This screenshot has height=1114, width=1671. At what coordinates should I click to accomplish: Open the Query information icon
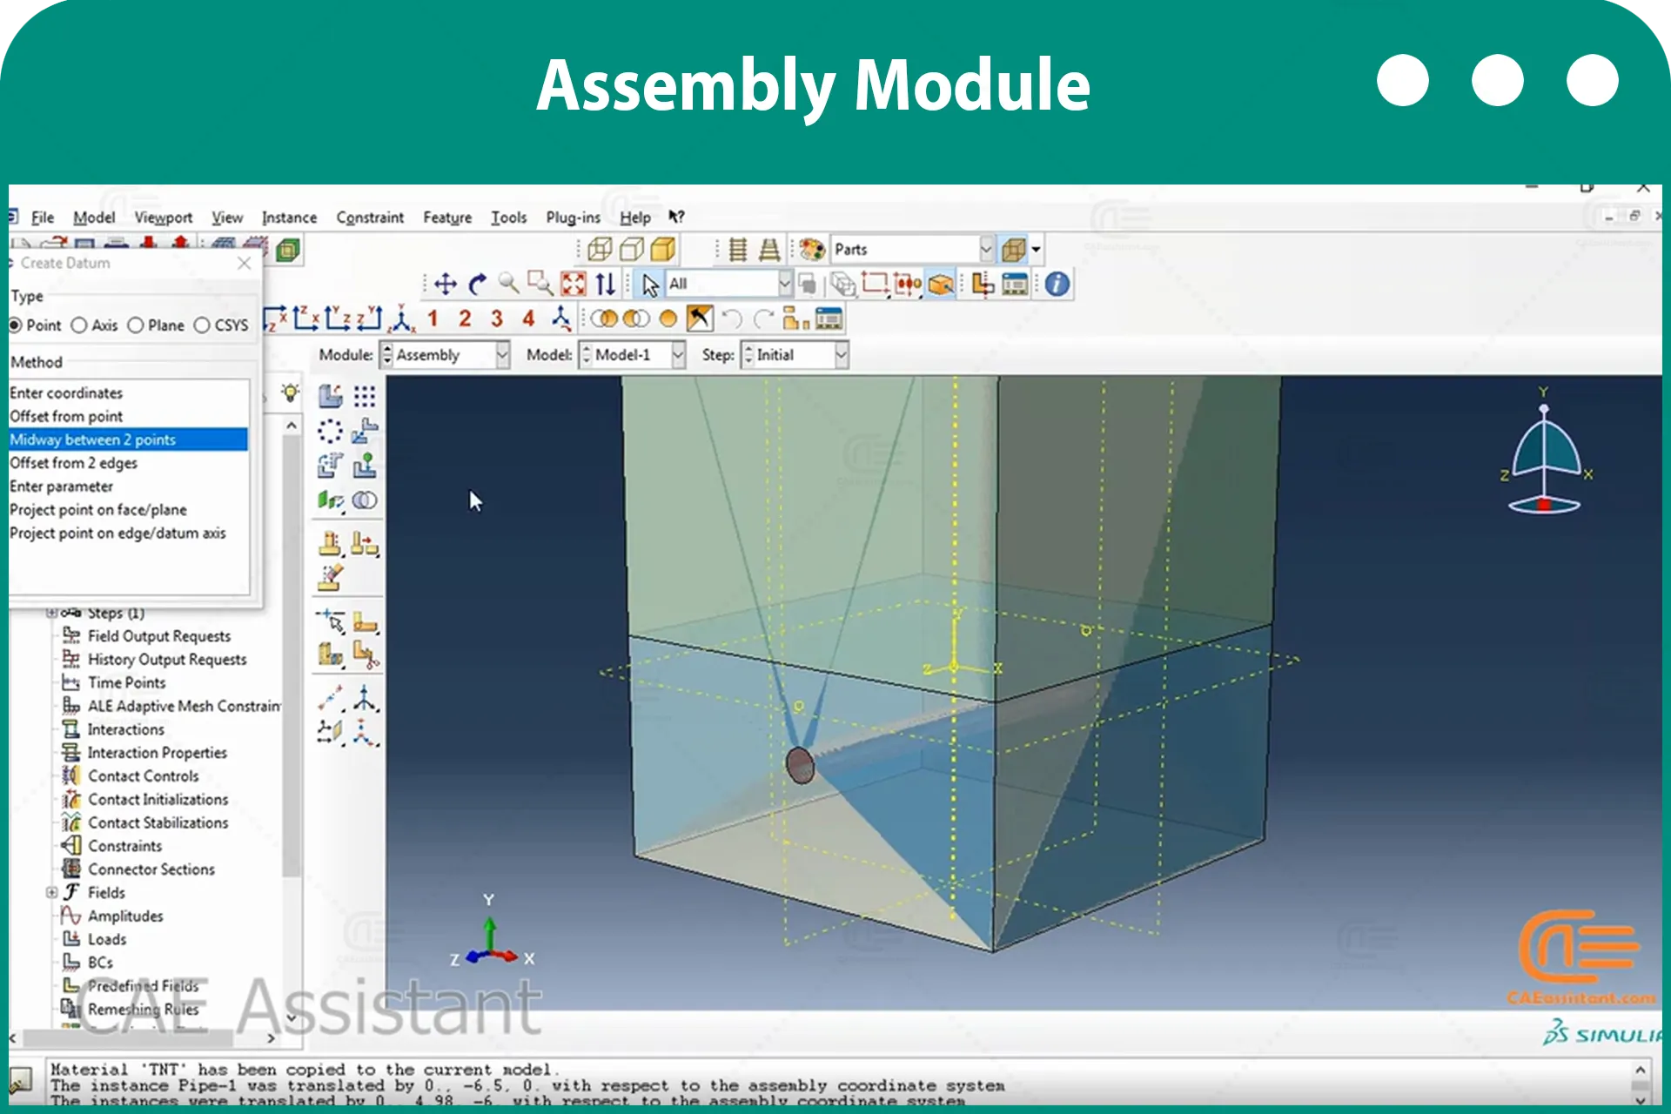point(1057,284)
